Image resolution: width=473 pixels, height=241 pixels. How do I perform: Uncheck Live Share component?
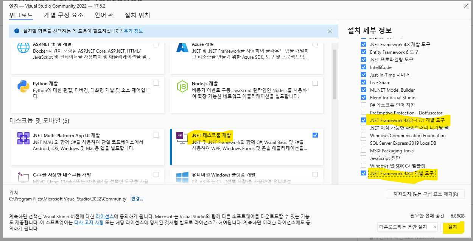[x=364, y=82]
